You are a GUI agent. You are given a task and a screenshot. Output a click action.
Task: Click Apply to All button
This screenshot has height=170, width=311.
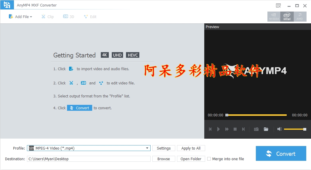191,148
